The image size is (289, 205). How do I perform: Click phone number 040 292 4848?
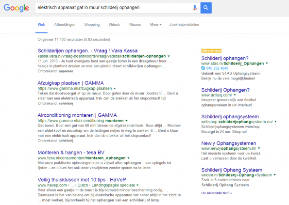coord(217,68)
